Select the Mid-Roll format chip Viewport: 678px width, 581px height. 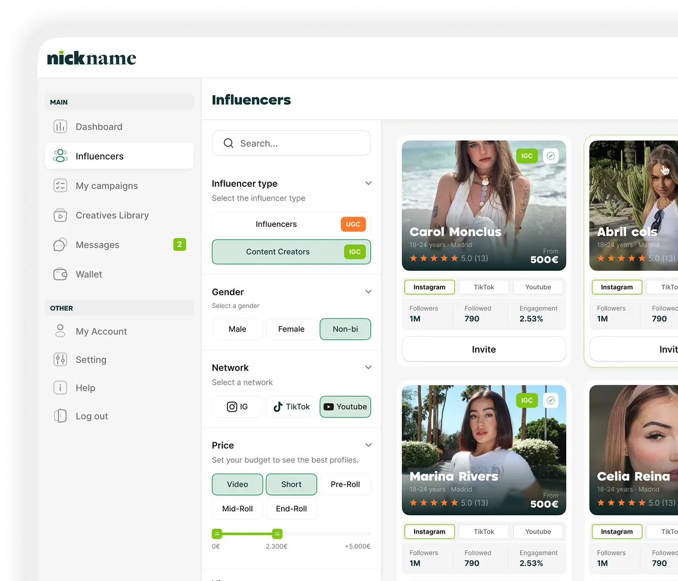point(237,509)
